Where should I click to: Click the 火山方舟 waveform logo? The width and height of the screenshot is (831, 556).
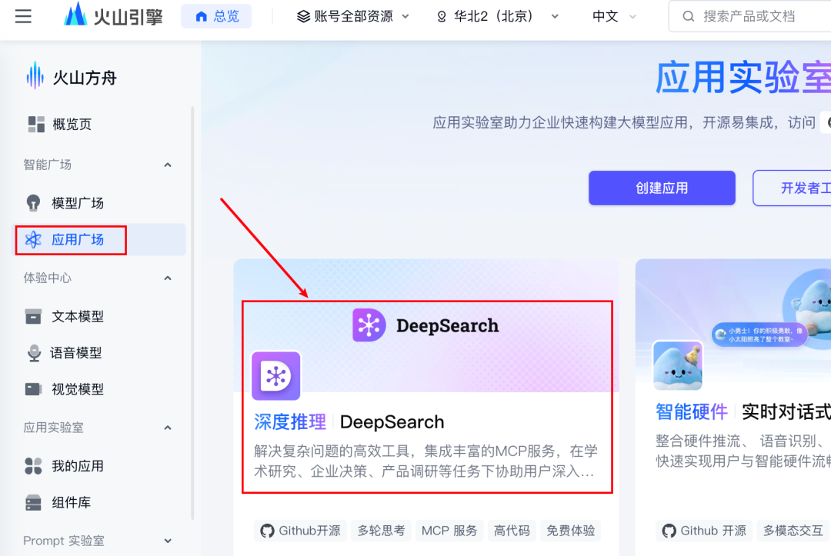coord(35,75)
